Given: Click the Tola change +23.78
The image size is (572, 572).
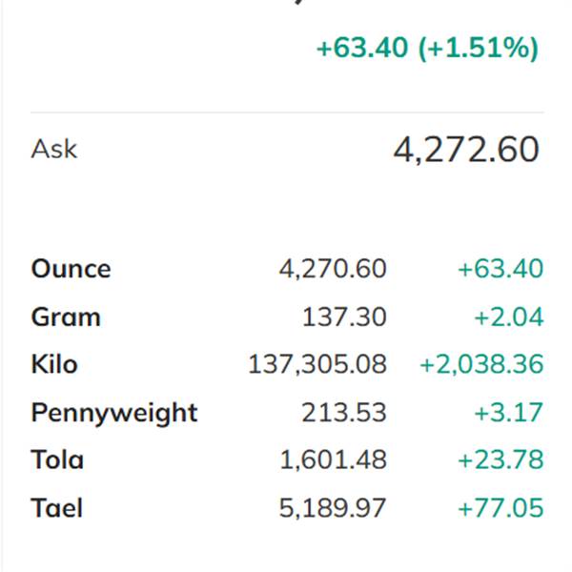Looking at the screenshot, I should pyautogui.click(x=500, y=460).
